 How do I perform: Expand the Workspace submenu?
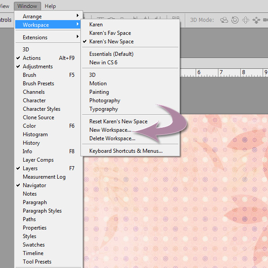pyautogui.click(x=48, y=25)
